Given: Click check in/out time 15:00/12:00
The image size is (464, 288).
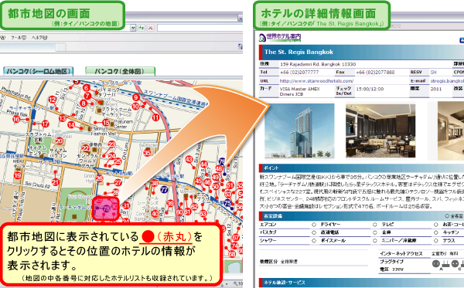Looking at the screenshot, I should click(x=370, y=89).
